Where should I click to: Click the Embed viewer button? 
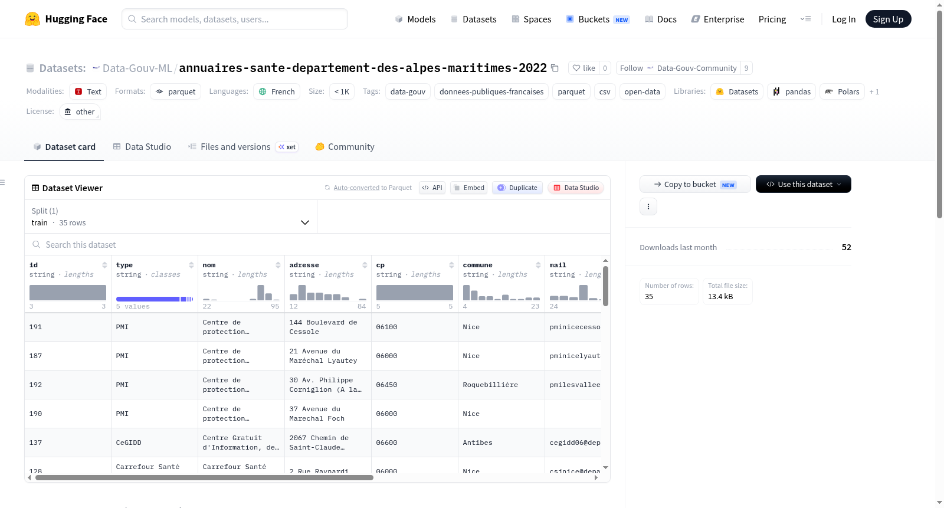point(468,188)
